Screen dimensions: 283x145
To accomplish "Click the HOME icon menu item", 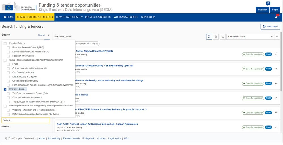I will point(8,17).
